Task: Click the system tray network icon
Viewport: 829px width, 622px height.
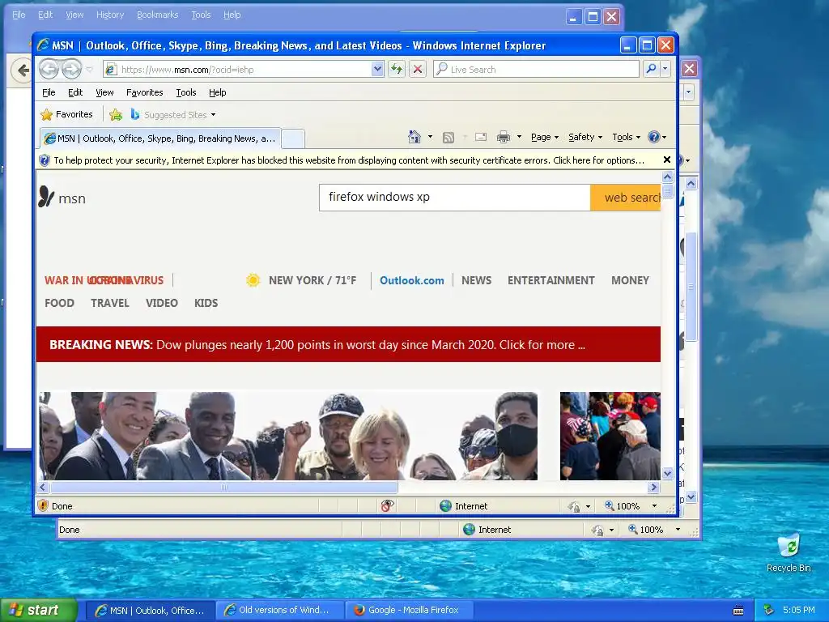Action: (769, 610)
